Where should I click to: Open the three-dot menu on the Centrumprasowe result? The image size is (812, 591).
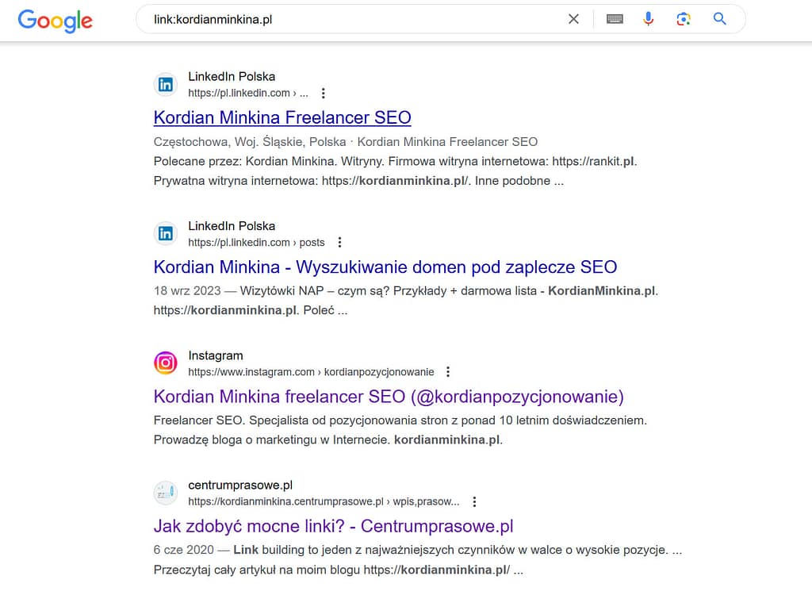pos(474,501)
